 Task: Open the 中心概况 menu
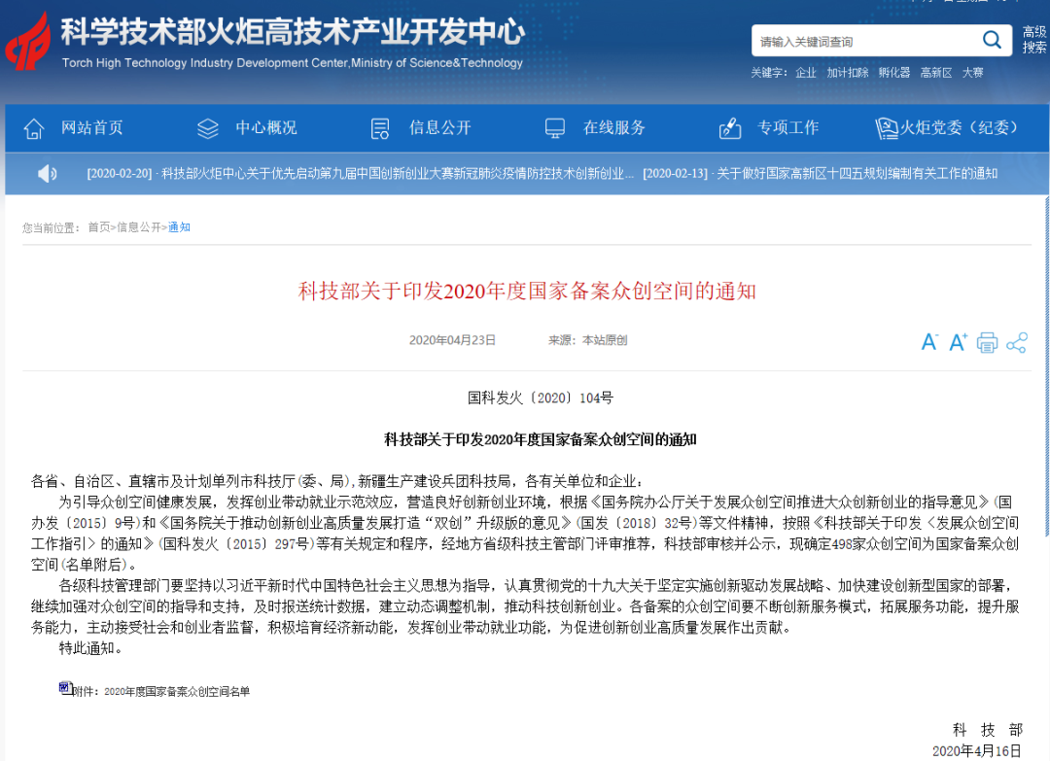click(265, 128)
